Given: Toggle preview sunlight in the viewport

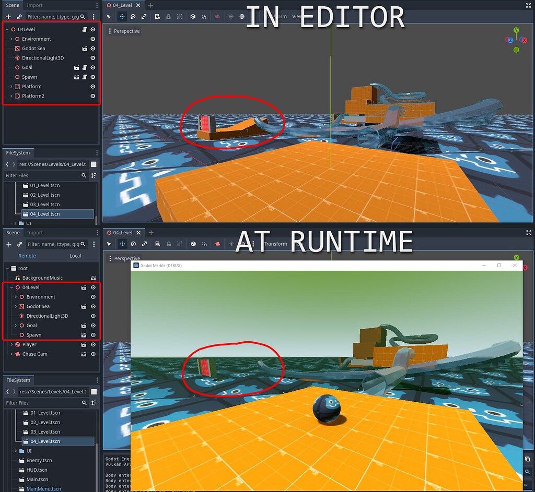Looking at the screenshot, I should [x=230, y=16].
